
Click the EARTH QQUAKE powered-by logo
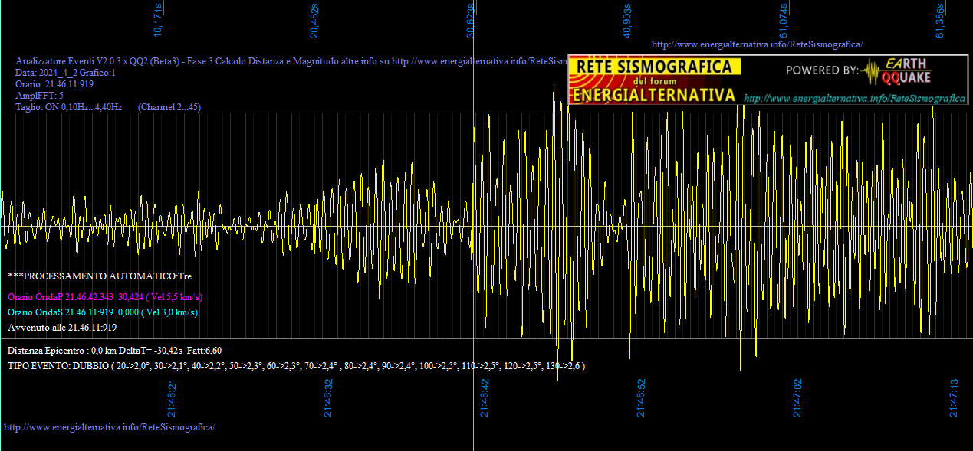pos(897,71)
